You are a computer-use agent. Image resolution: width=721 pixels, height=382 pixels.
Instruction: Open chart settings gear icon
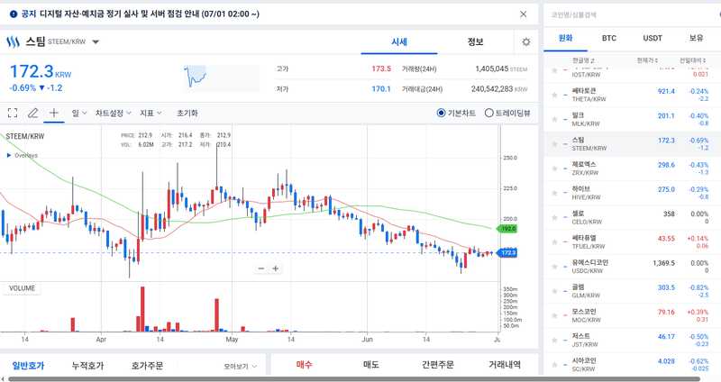click(x=526, y=41)
